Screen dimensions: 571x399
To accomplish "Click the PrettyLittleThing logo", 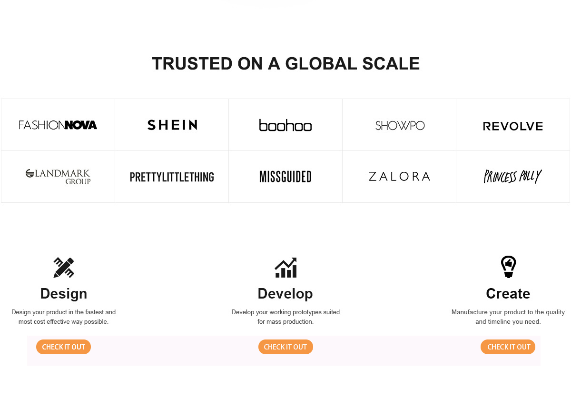I will click(172, 177).
